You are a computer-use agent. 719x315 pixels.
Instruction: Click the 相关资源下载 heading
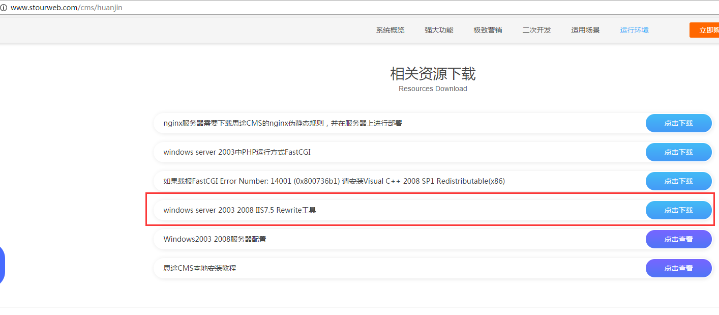pyautogui.click(x=433, y=74)
